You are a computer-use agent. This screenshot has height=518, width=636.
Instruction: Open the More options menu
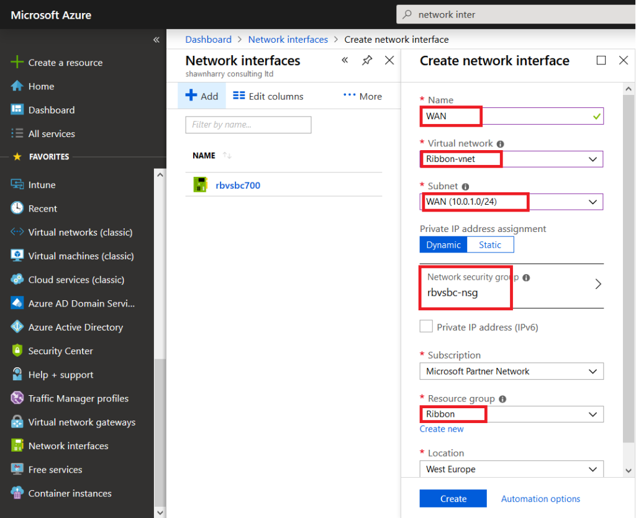pos(362,96)
